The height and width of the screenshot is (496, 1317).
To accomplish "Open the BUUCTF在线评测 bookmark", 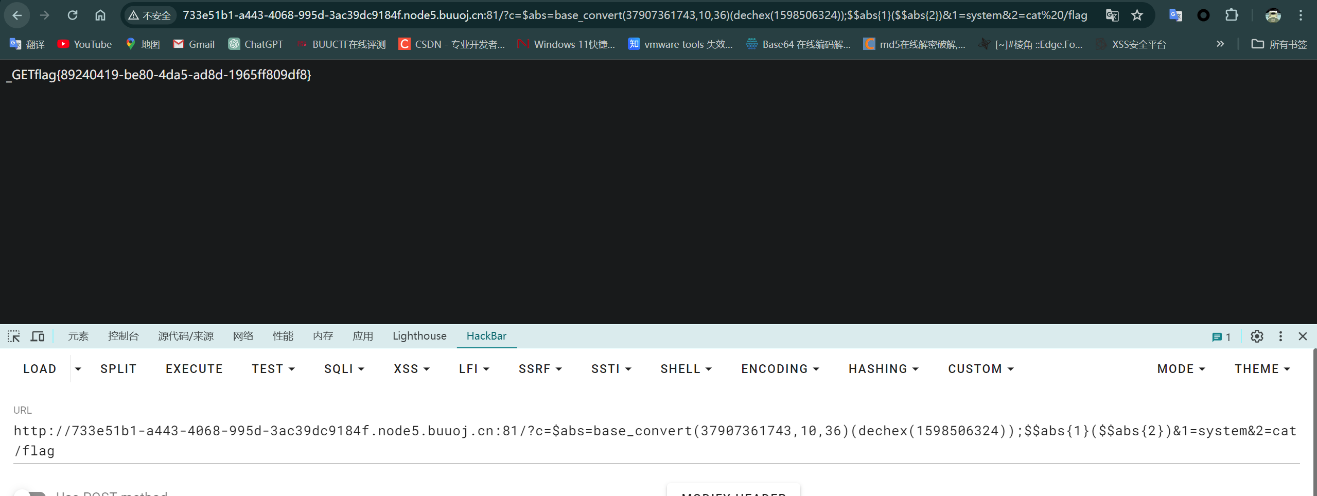I will coord(342,44).
